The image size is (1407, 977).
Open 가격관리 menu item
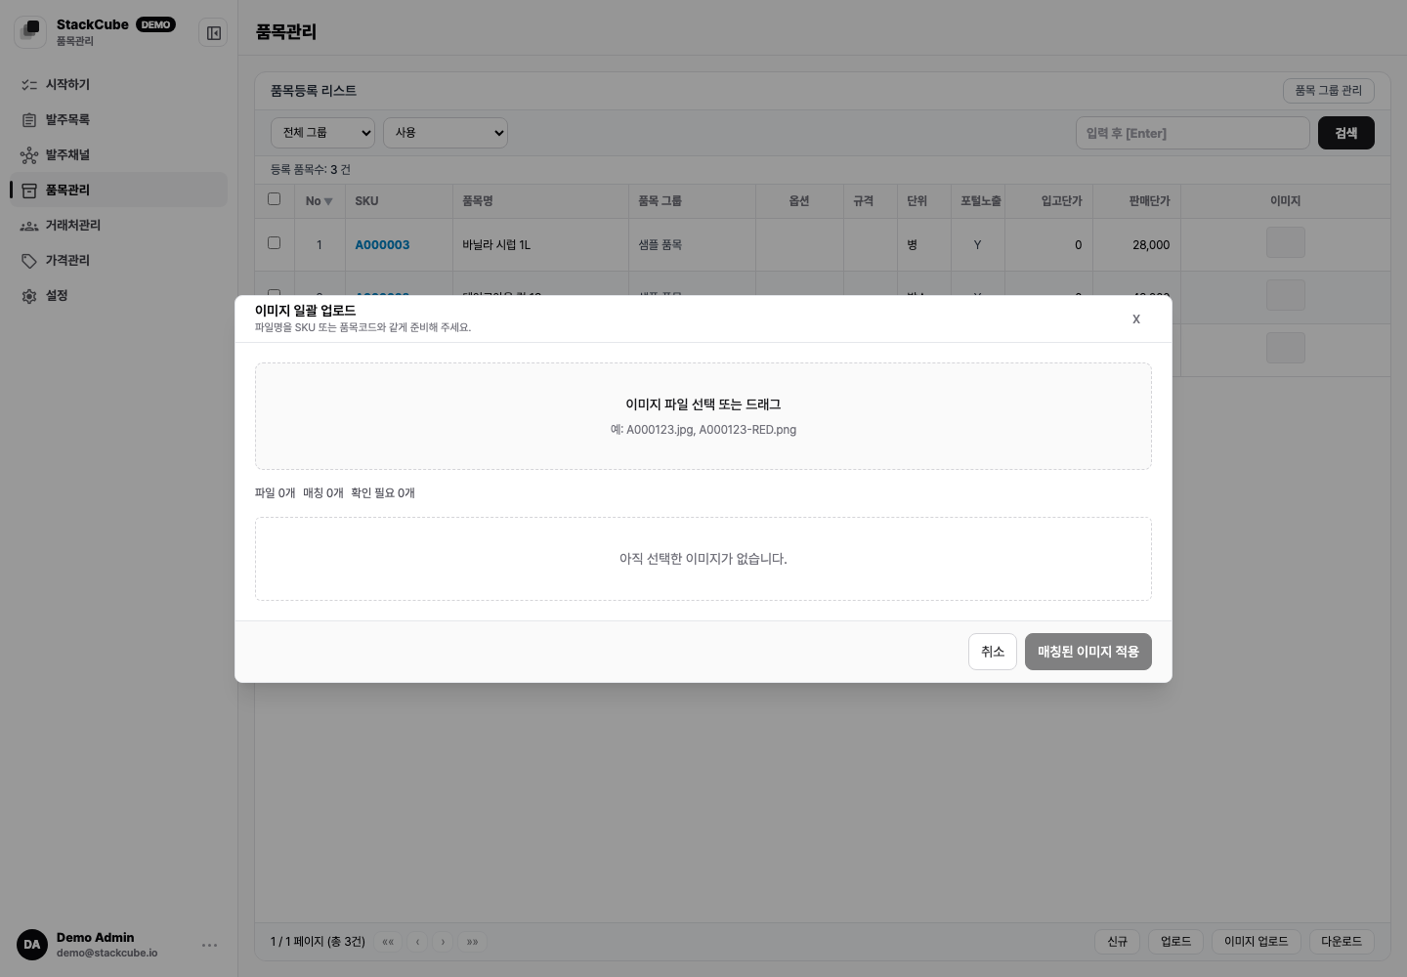click(x=118, y=261)
